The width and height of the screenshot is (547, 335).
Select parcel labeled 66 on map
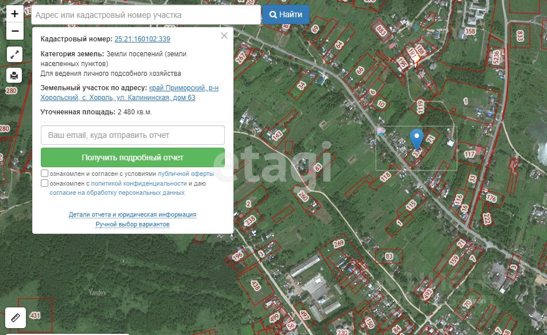360,70
